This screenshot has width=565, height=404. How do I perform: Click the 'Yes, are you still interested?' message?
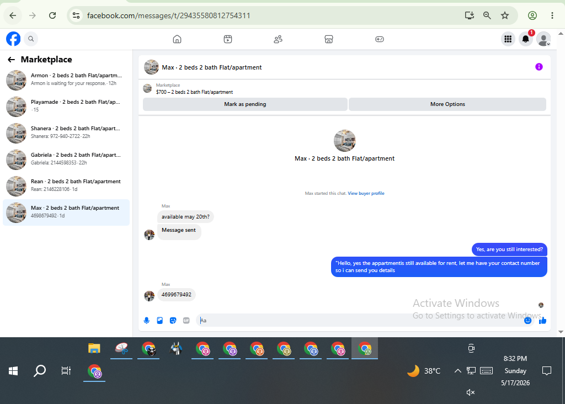point(509,249)
